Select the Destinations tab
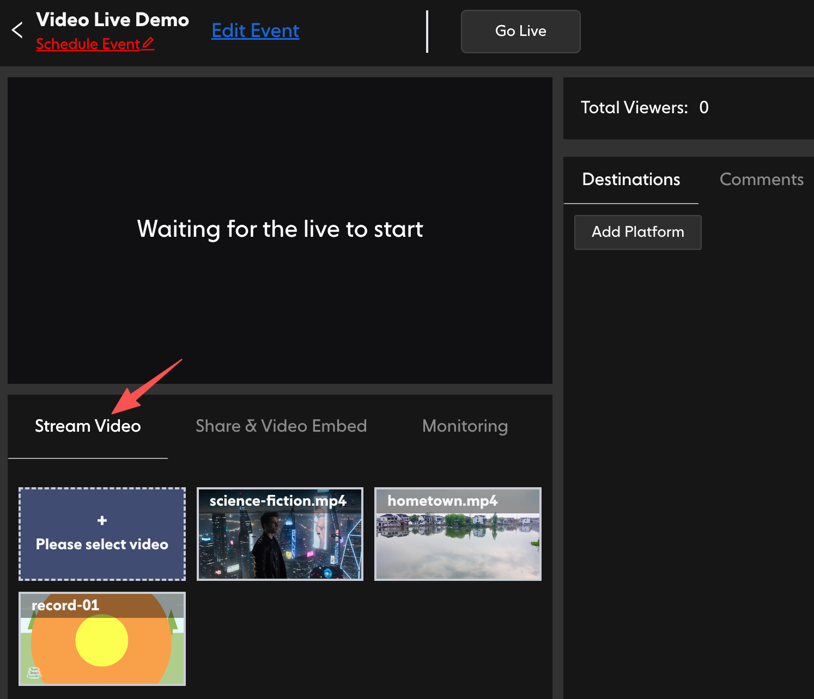 coord(631,180)
